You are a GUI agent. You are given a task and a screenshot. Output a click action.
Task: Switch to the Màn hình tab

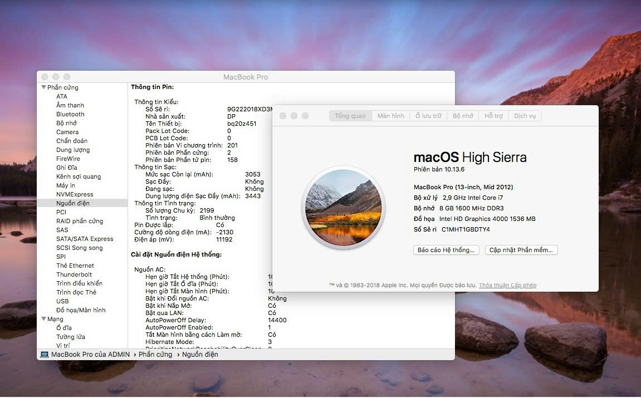390,116
